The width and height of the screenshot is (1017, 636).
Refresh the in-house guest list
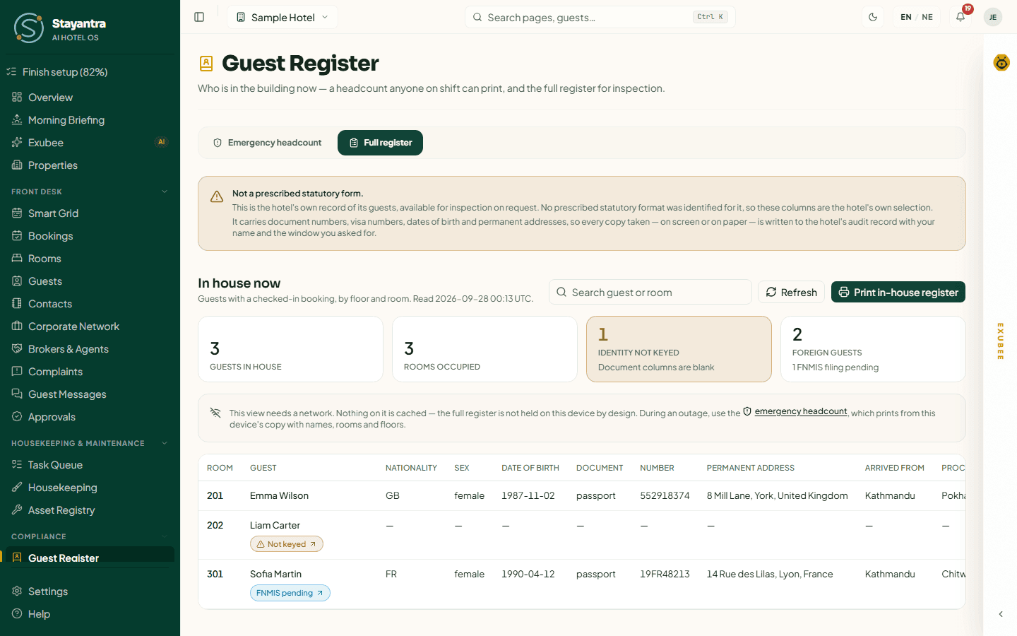[x=791, y=292]
